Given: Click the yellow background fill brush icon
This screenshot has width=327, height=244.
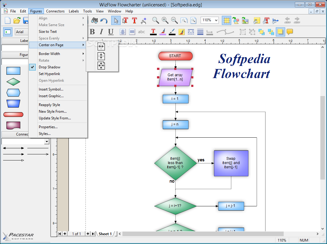Looking at the screenshot, I should [x=182, y=32].
